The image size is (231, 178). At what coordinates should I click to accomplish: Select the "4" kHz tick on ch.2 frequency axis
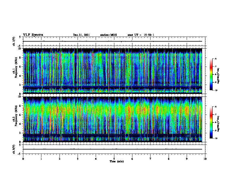point(20,124)
